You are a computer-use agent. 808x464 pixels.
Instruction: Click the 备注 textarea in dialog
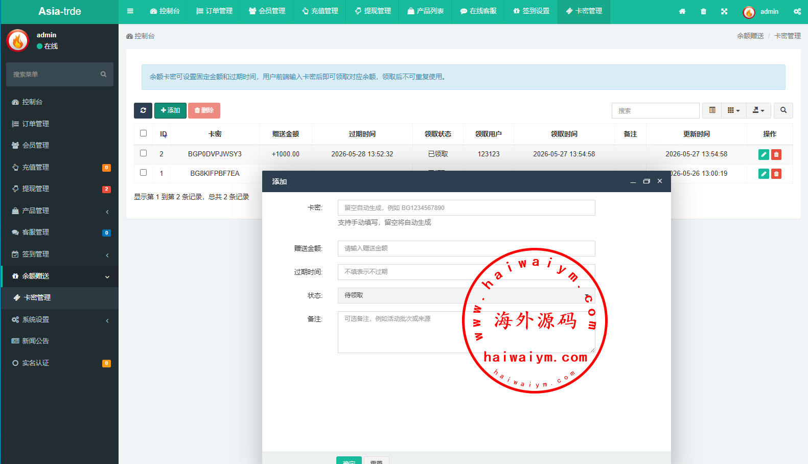pos(466,332)
